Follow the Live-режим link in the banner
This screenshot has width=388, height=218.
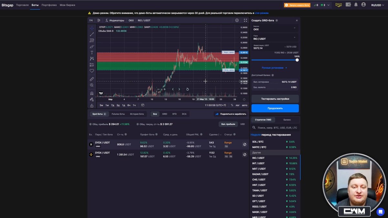tap(262, 13)
